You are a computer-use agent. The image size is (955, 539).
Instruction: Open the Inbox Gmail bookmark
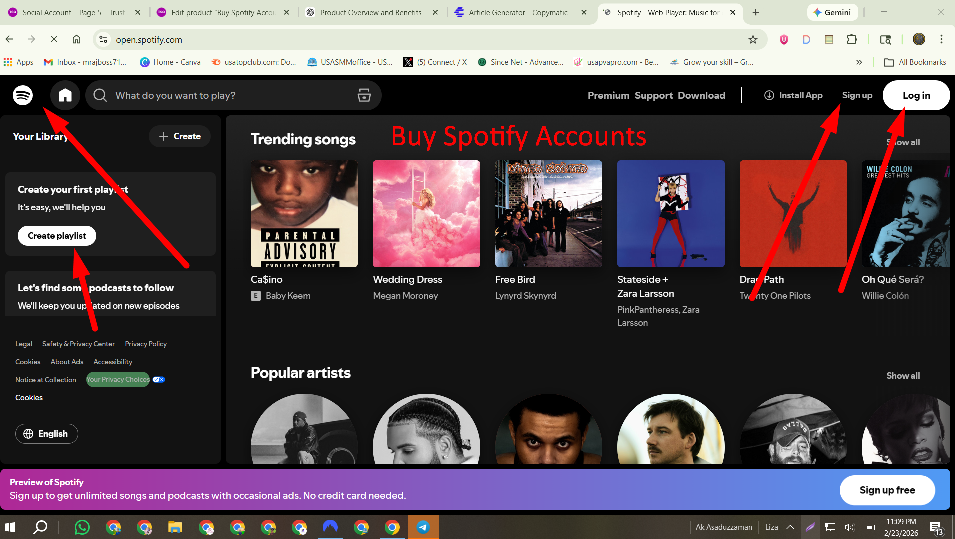click(x=85, y=62)
